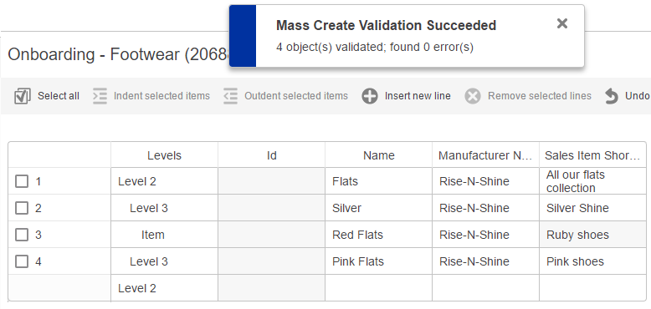This screenshot has height=309, width=651.
Task: Click the Outdent selected items icon
Action: [x=230, y=96]
